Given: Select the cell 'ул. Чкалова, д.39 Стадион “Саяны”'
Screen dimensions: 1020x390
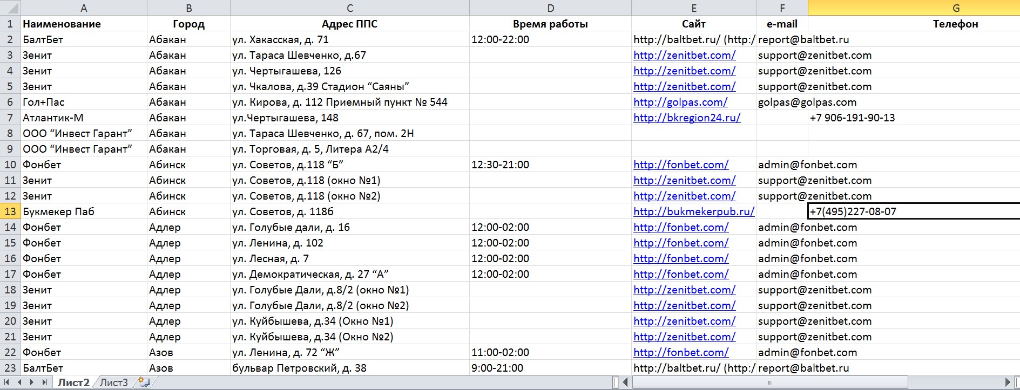Looking at the screenshot, I should (x=350, y=86).
